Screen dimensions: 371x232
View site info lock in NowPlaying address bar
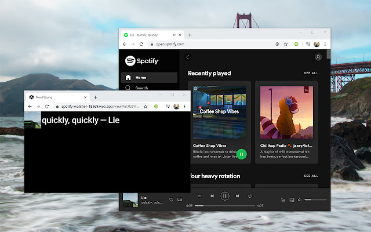[x=57, y=107]
